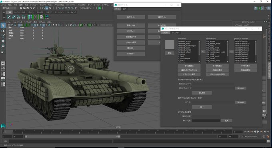Image resolution: width=272 pixels, height=148 pixels.
Task: Click play forward in playback controls
Action: click(x=258, y=132)
